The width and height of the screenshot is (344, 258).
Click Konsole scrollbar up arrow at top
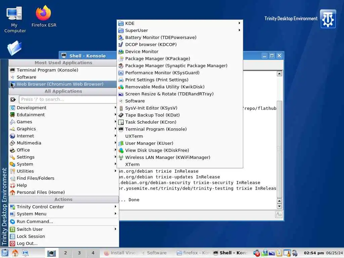click(279, 74)
